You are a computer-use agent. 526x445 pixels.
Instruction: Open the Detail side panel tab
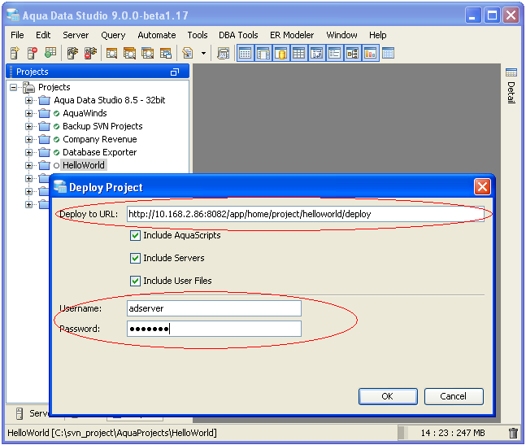click(x=511, y=86)
